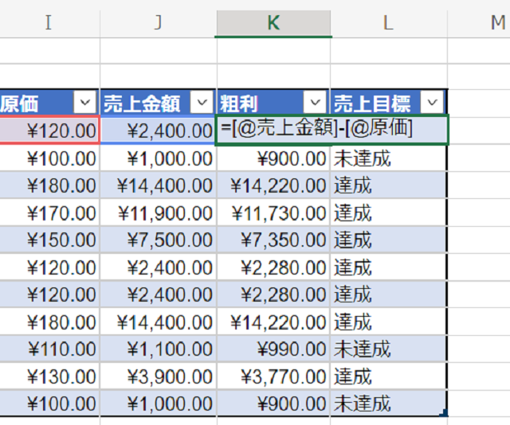Click the 売上金額 cell showing ¥1,100.00
Screen dimensions: 510x425
[158, 349]
